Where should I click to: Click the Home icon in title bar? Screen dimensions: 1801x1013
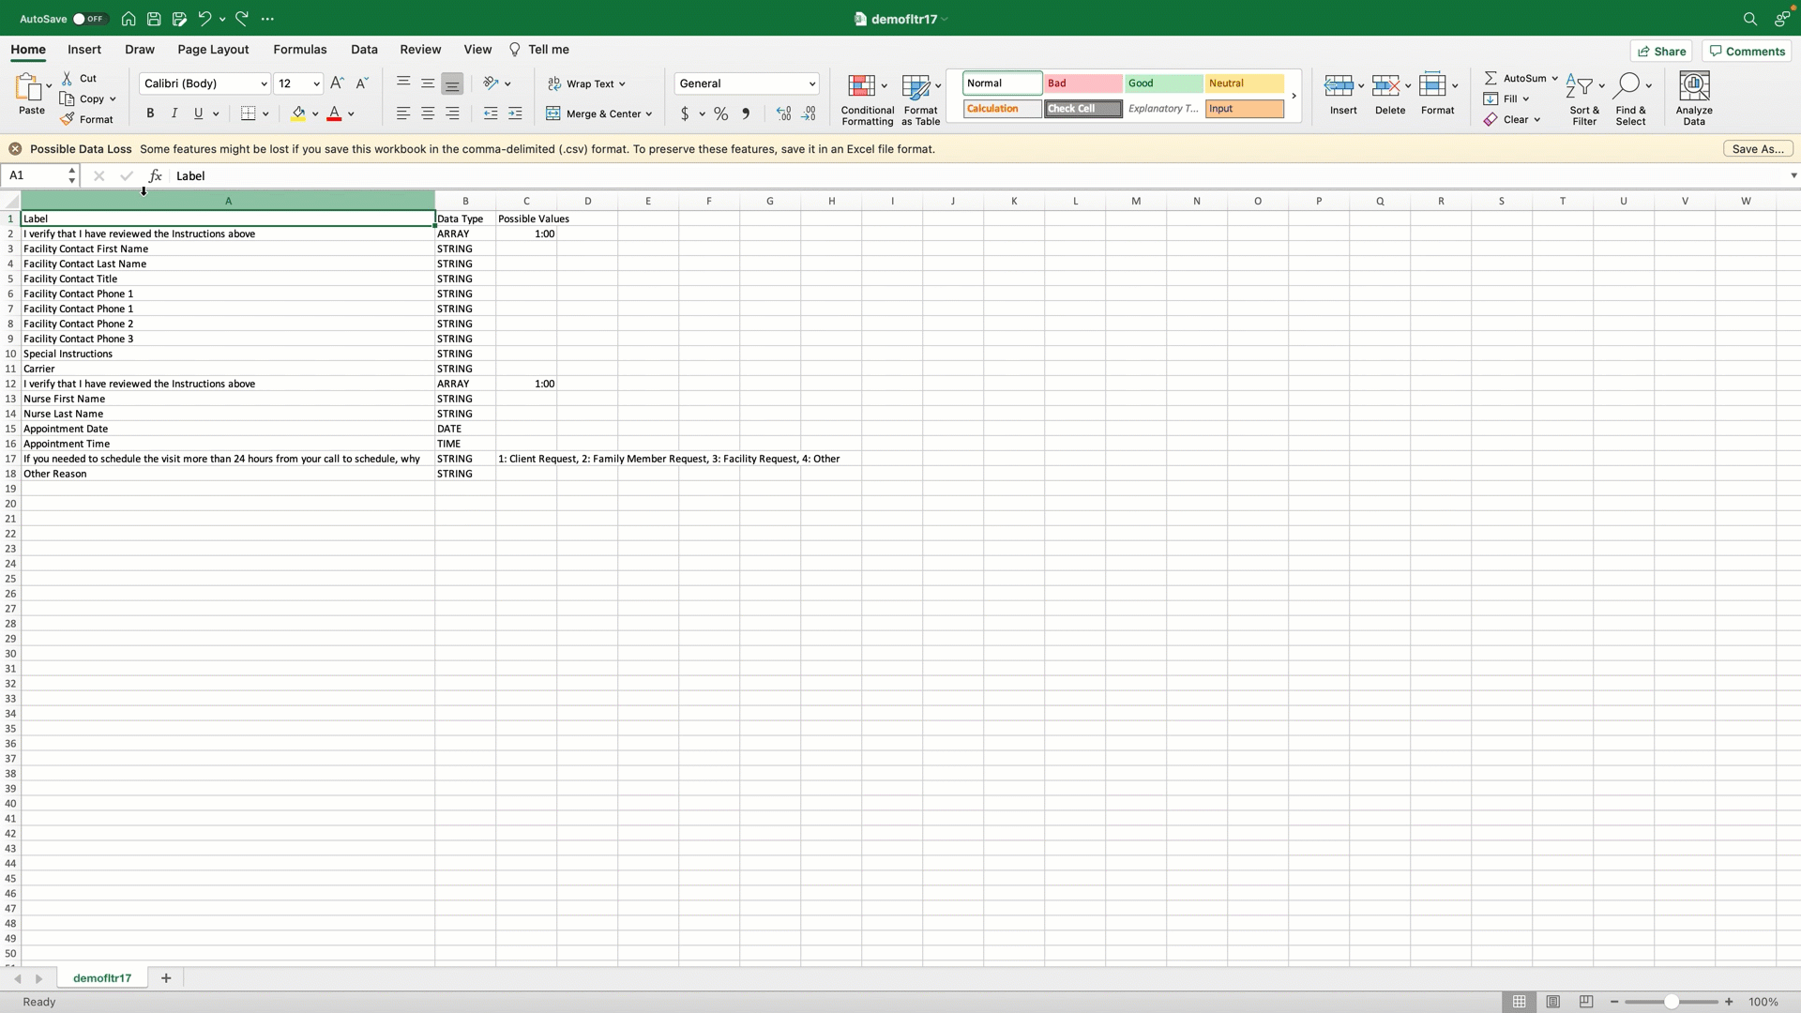point(129,19)
